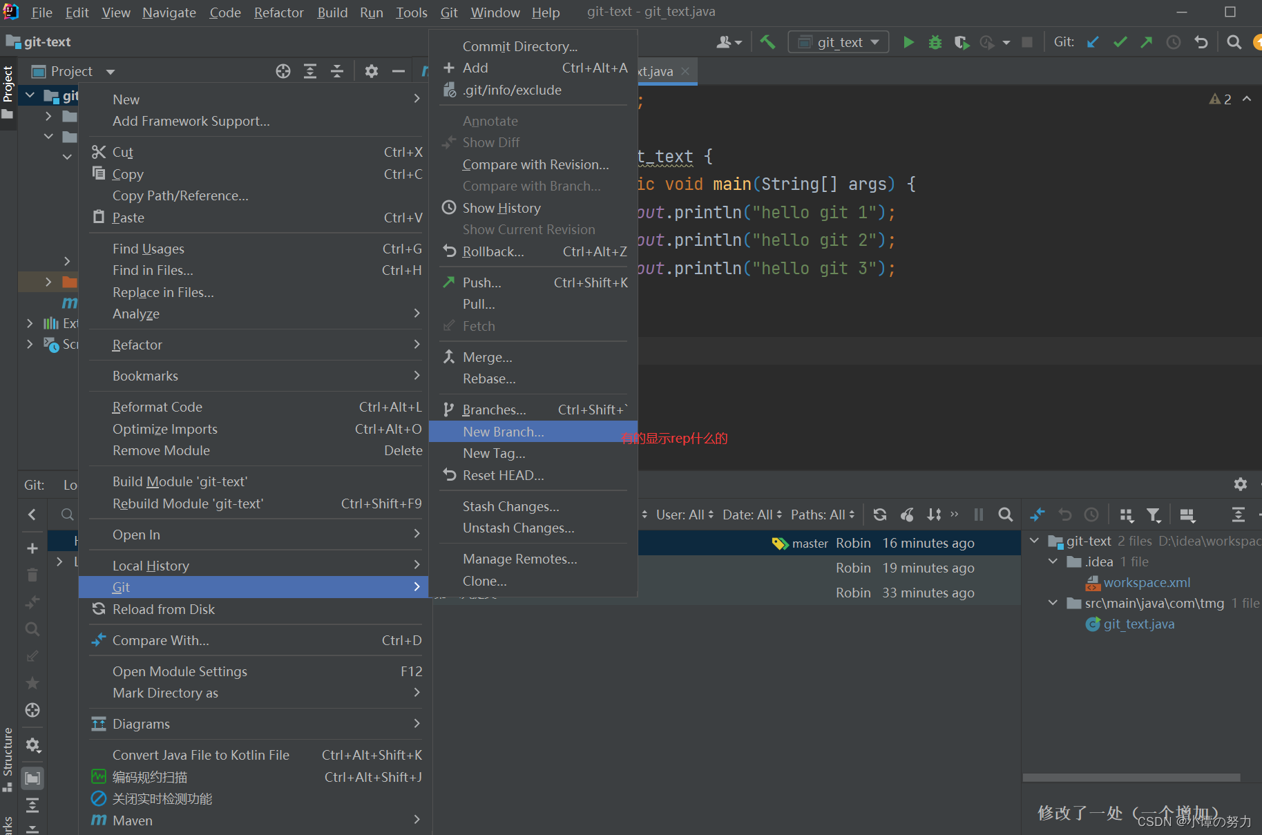Run with coverage icon in toolbar
Viewport: 1262px width, 835px height.
(962, 42)
